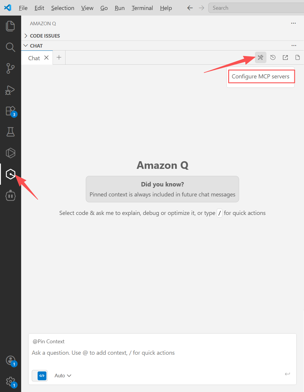Open the cube-shaped icon above Amazon Q

point(11,153)
